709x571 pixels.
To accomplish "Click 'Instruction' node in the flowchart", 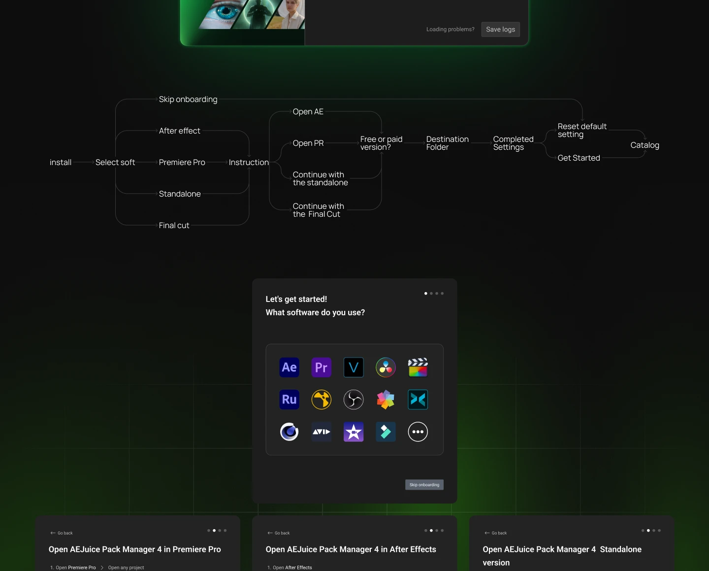I will coord(249,163).
